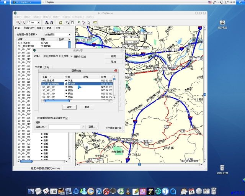This screenshot has height=196, width=245.
Task: Switch to the 地圖 tab in left panel
Action: (17, 28)
